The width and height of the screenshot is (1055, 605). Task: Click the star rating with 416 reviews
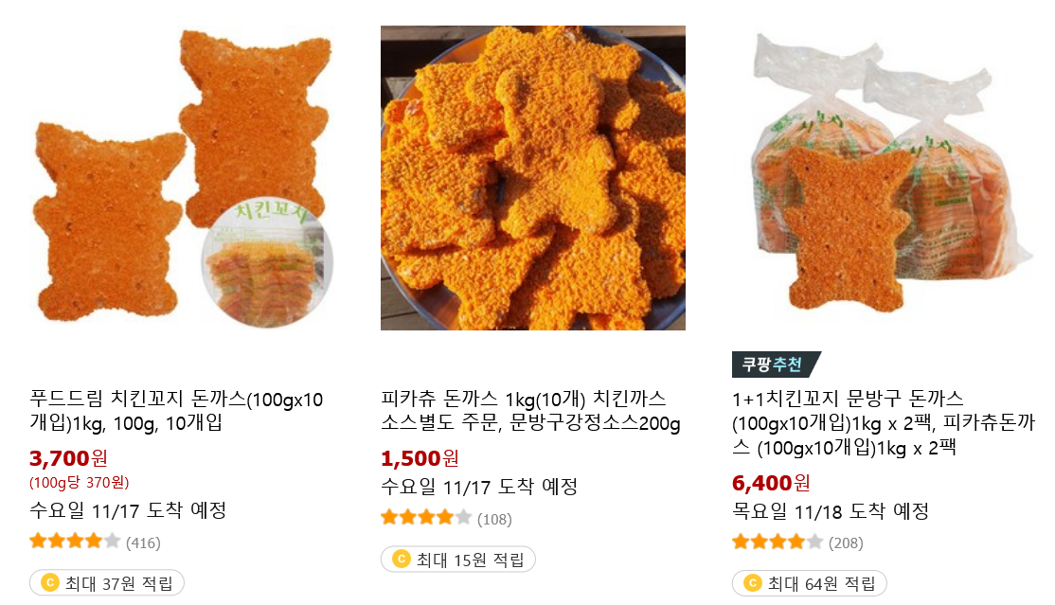tap(75, 541)
